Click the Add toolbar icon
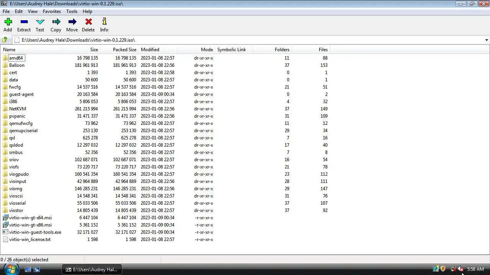The width and height of the screenshot is (490, 275). point(8,22)
